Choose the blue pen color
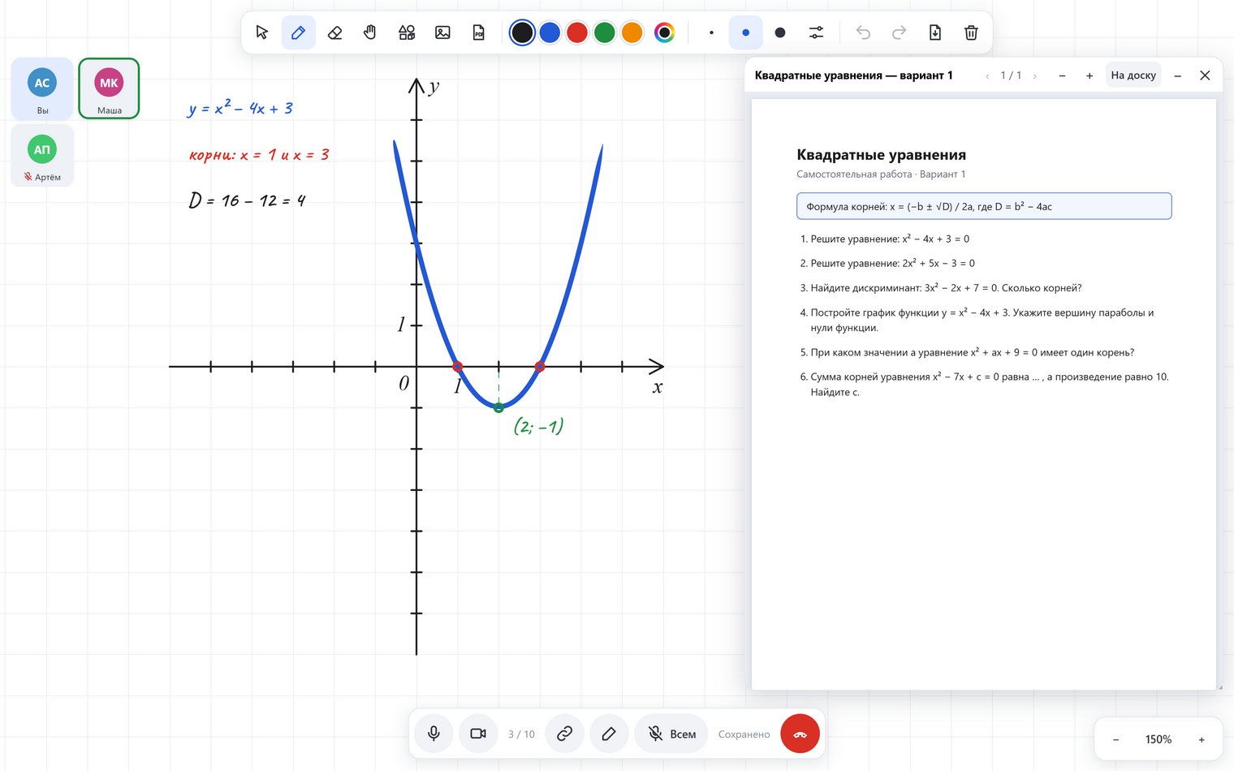 [x=550, y=32]
